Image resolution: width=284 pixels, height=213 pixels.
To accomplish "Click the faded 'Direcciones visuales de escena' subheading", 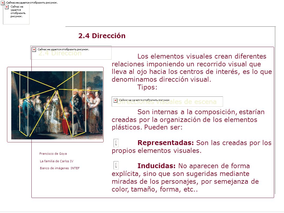I will point(167,102).
